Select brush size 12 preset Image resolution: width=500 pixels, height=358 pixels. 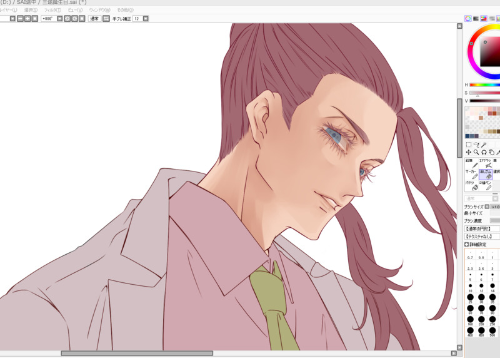pos(481,288)
